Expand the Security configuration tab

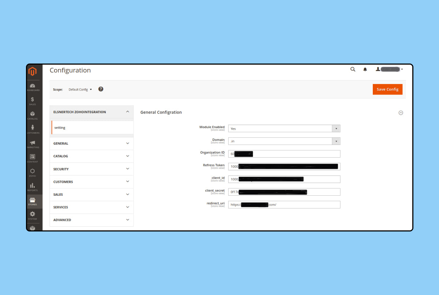(x=91, y=169)
